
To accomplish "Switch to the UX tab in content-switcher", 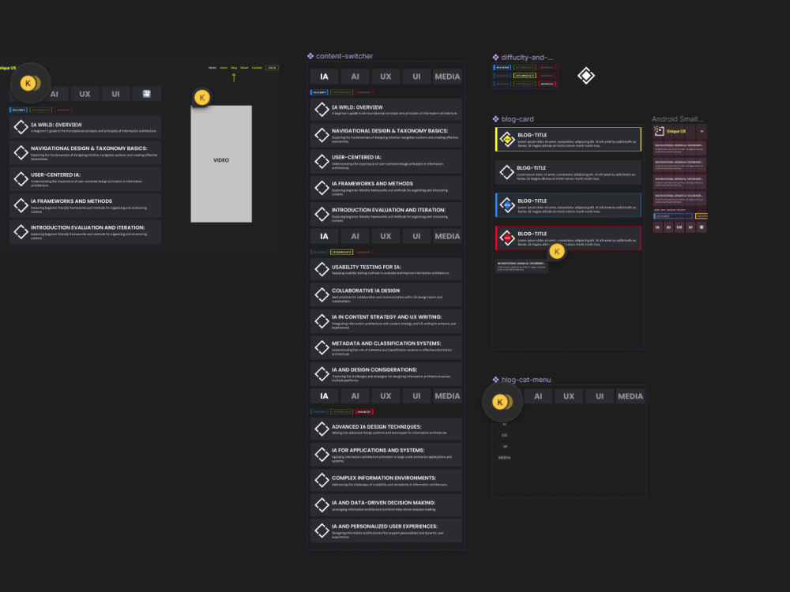I will 385,76.
